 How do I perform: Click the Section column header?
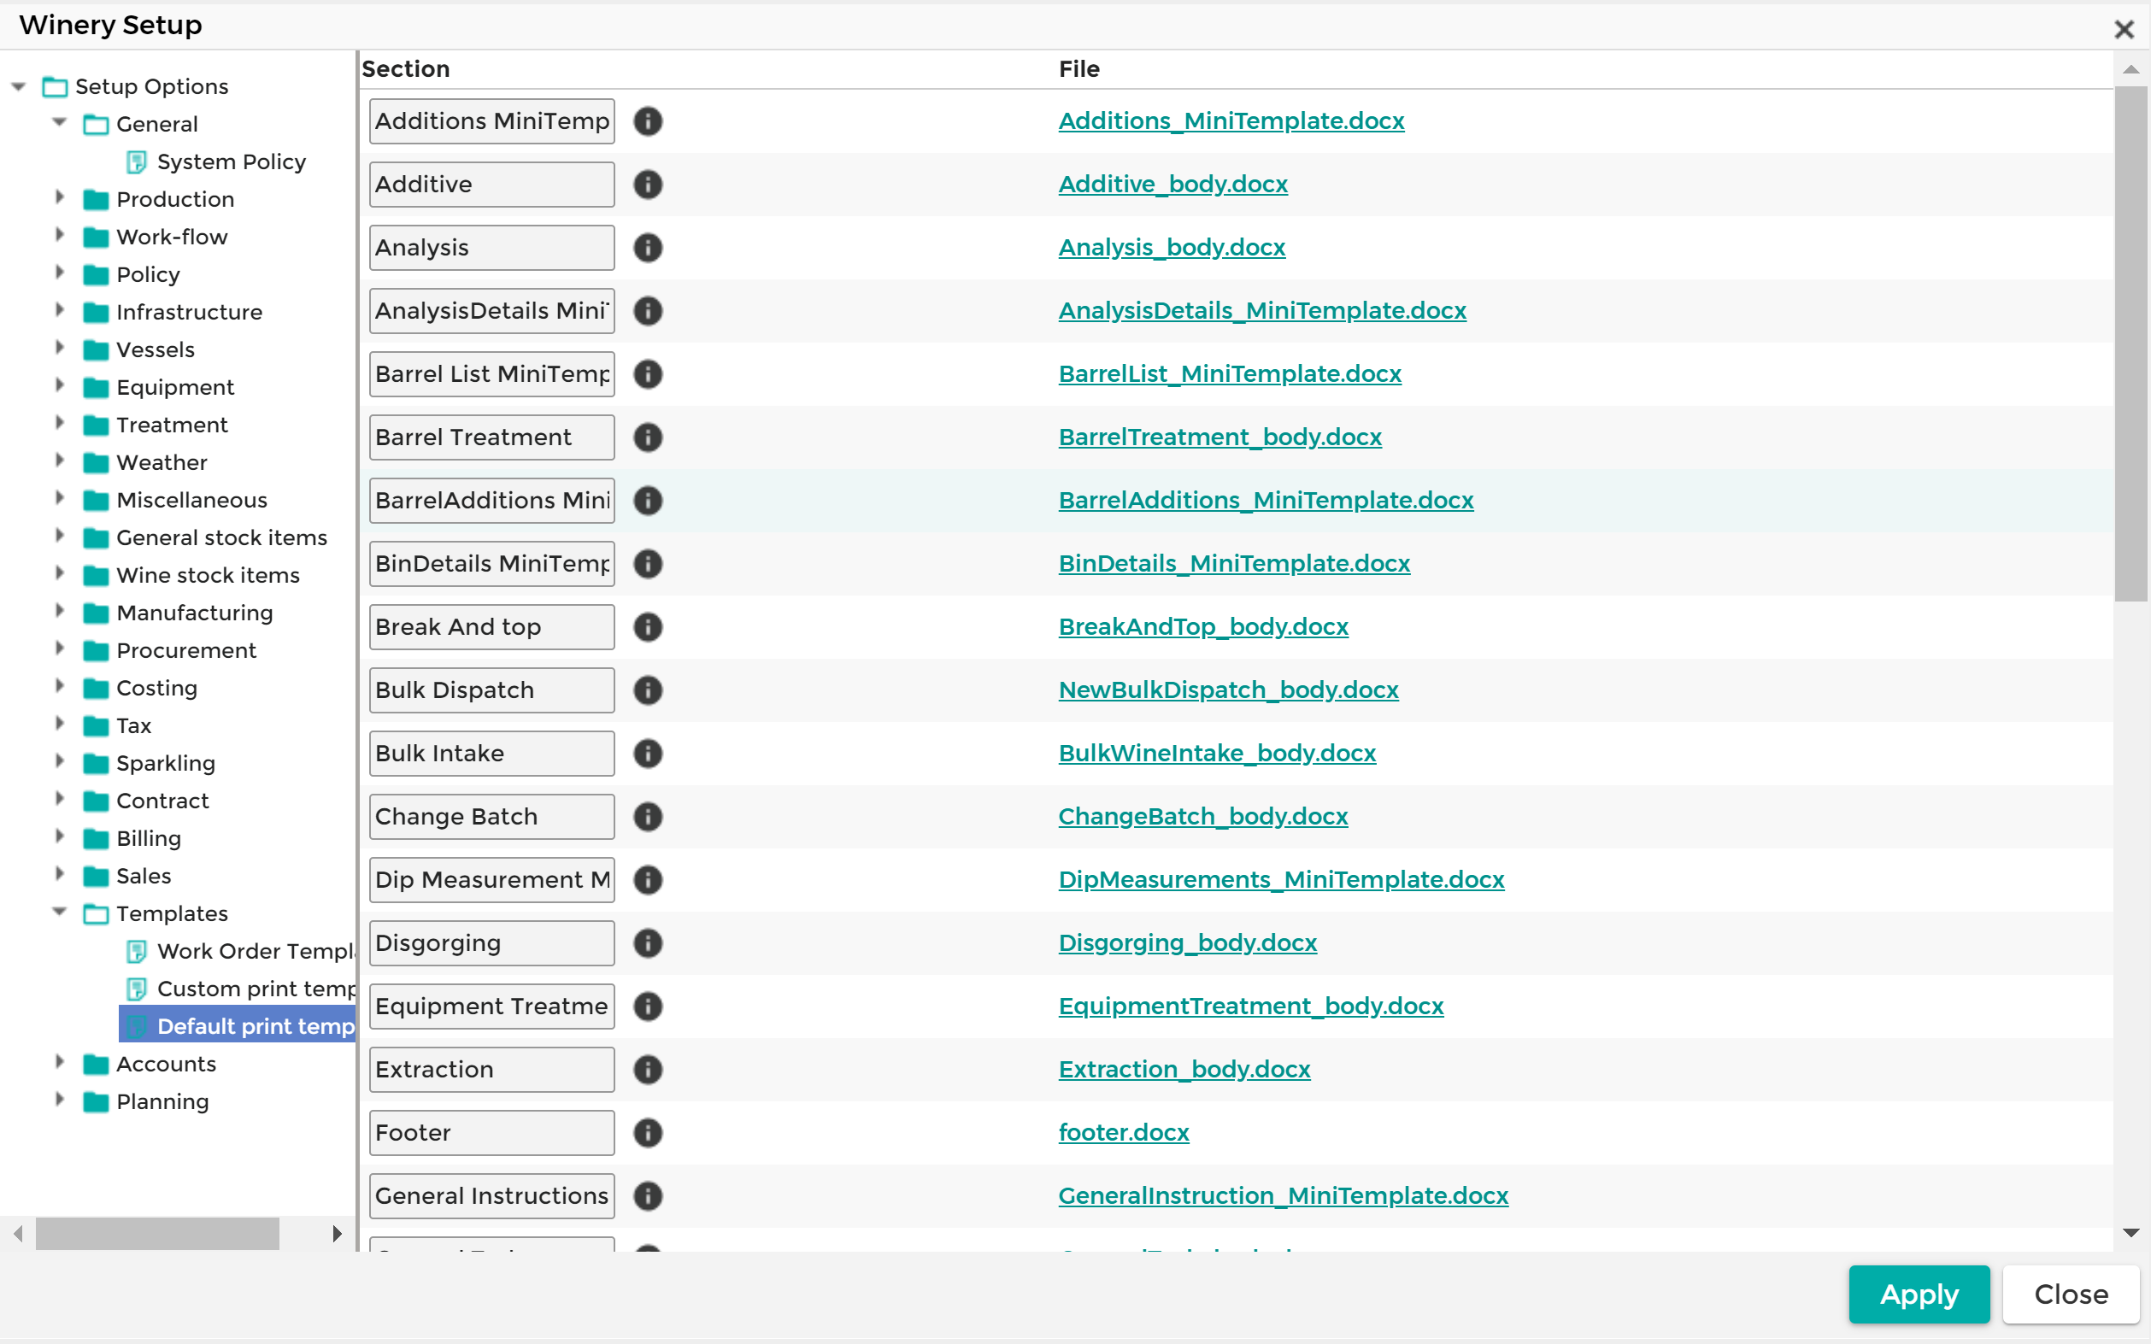tap(405, 69)
